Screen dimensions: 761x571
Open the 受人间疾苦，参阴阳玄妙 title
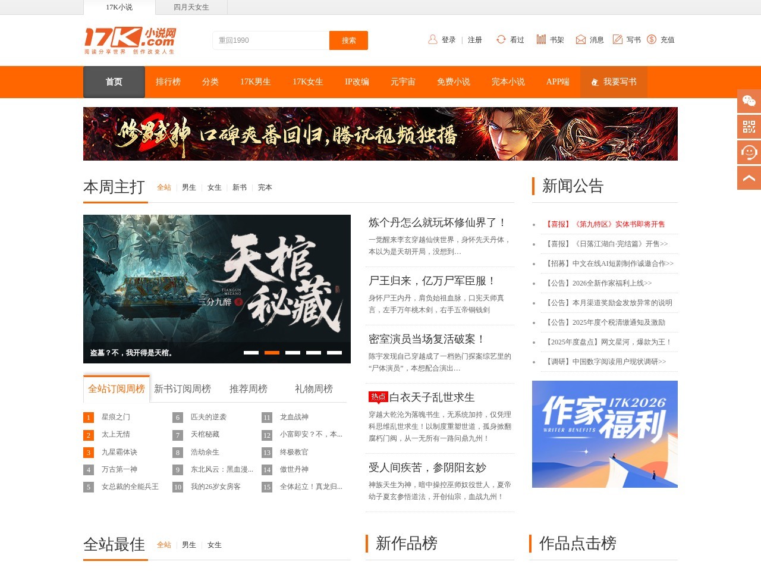coord(427,468)
